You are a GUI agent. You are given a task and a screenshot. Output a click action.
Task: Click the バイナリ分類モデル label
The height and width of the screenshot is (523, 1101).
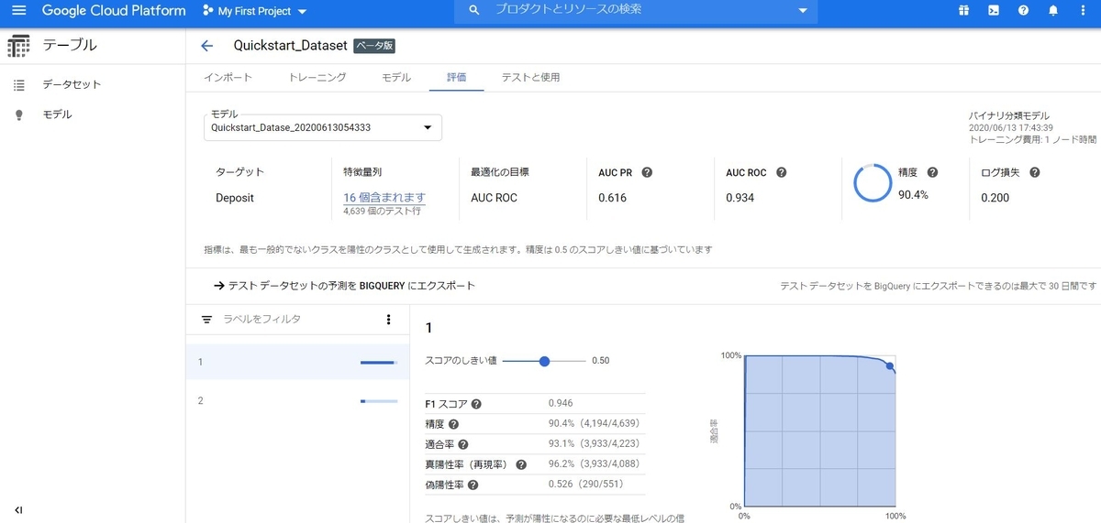pos(1010,116)
